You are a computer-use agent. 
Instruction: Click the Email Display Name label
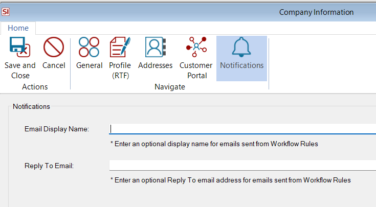point(57,129)
